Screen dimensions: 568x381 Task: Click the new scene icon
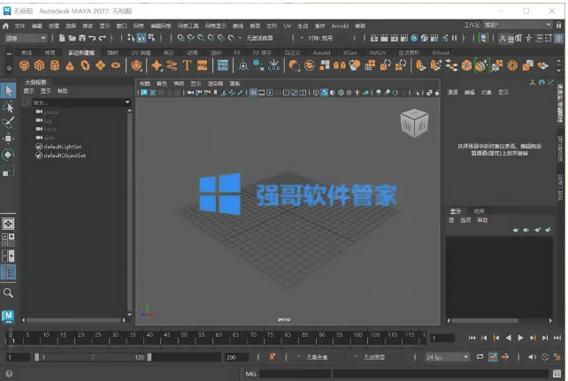click(62, 38)
